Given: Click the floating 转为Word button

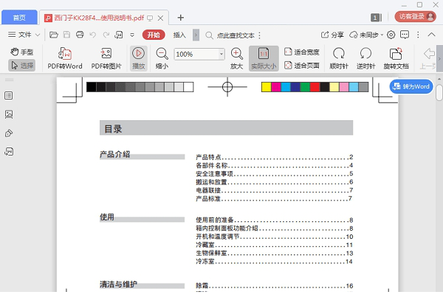Looking at the screenshot, I should tap(411, 86).
